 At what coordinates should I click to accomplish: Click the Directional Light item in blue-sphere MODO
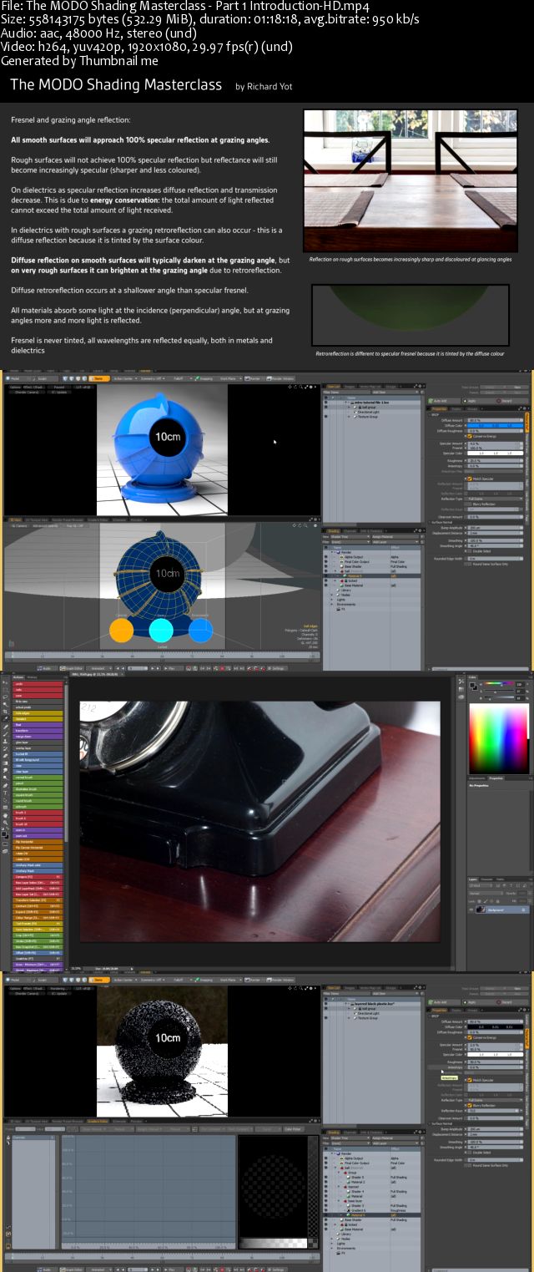368,412
